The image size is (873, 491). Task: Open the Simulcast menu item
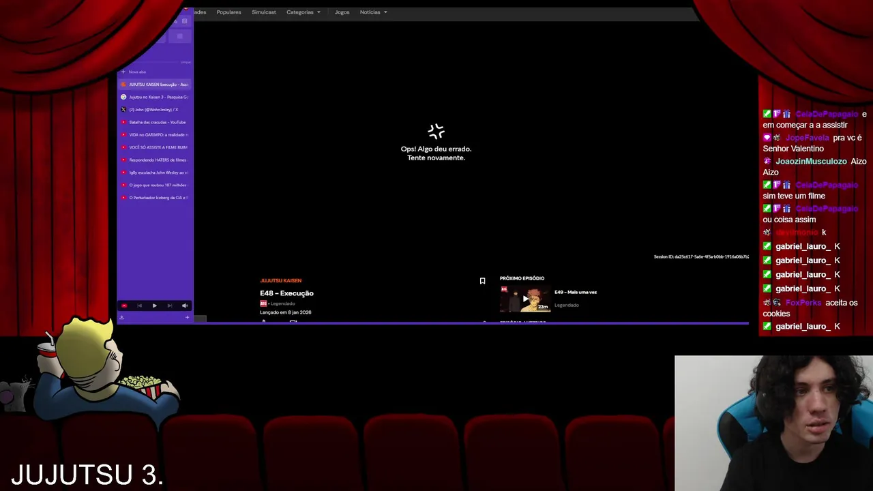[264, 12]
